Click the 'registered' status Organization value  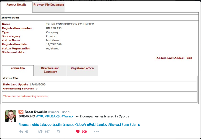[x=53, y=48]
